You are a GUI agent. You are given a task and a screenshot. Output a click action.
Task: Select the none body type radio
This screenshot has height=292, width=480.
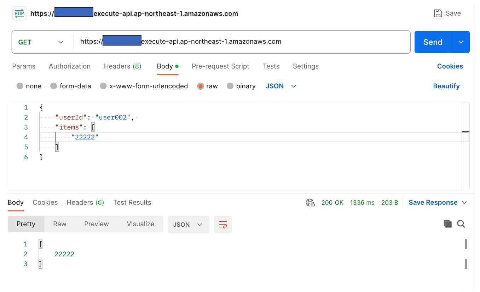tap(20, 86)
